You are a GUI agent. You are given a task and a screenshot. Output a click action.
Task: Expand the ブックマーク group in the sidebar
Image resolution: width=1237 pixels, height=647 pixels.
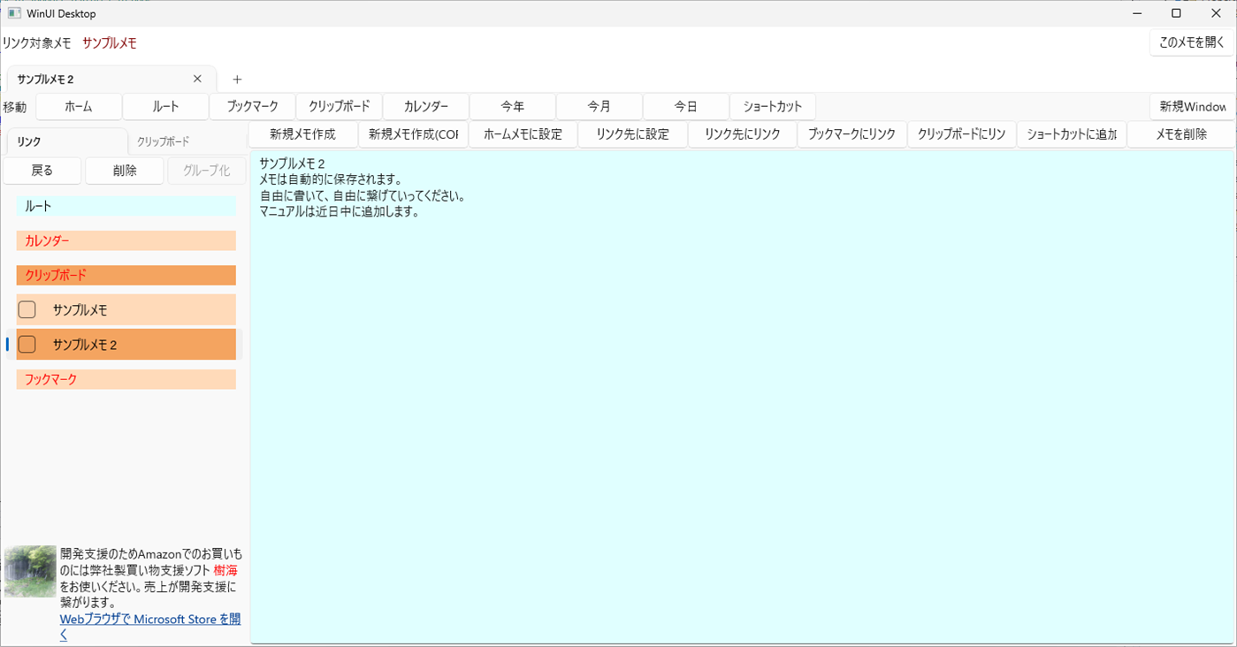(126, 378)
